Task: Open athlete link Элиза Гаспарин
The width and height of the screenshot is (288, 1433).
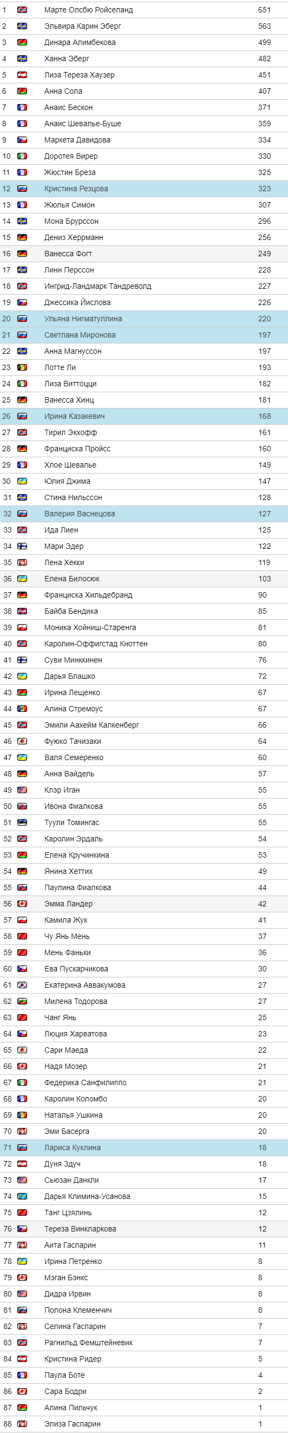Action: 73,1424
